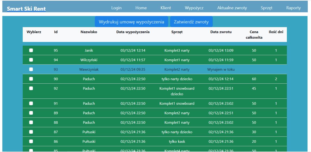The image size is (311, 152).
Task: Check the box for Janik rental 95
Action: [31, 50]
